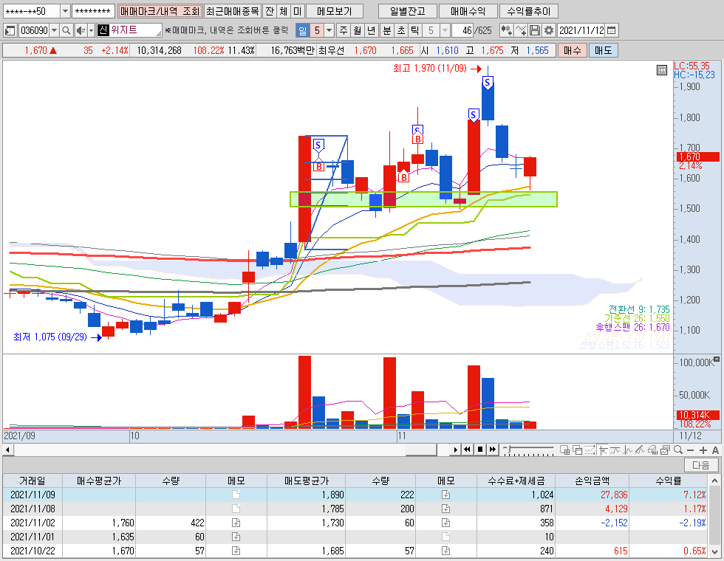Click the data table grid icon on chart
Image resolution: width=724 pixels, height=561 pixels.
click(662, 70)
